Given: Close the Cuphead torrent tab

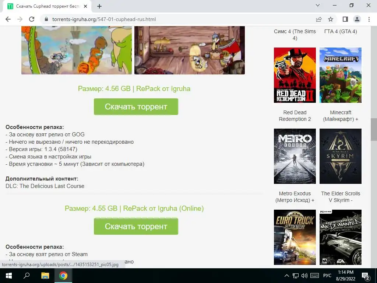Looking at the screenshot, I should 85,7.
